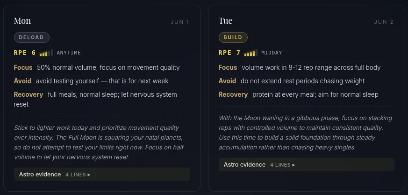Click Monday's RPE 6 intensity bars icon
This screenshot has height=195, width=408.
46,53
